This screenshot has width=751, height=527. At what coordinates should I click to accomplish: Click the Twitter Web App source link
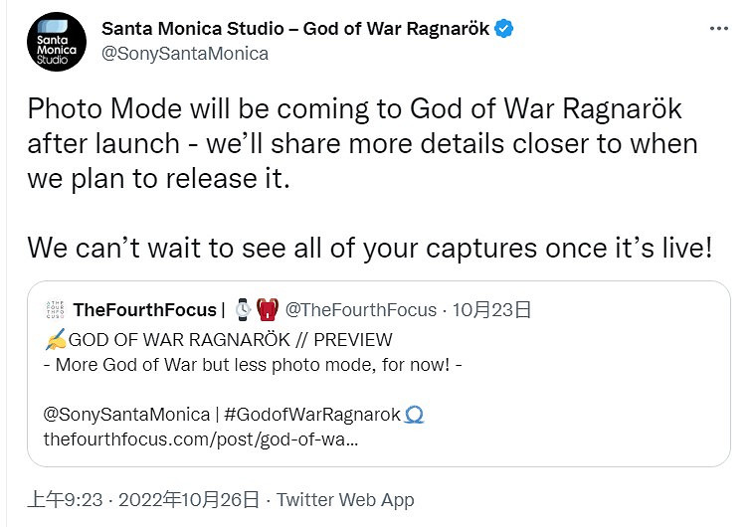coord(345,500)
